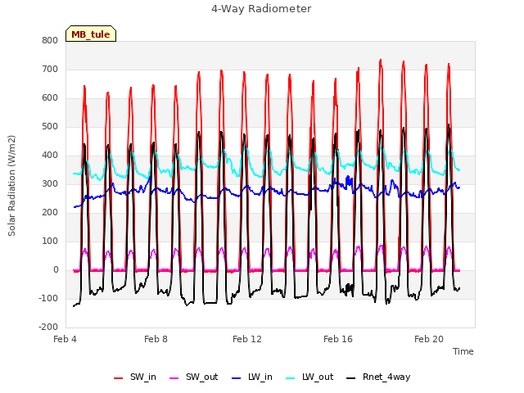The height and width of the screenshot is (393, 524).
Task: Click the red SW_in legend color marker
Action: pyautogui.click(x=118, y=378)
